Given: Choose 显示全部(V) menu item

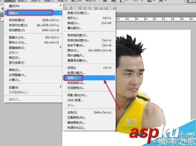Looking at the screenshot, I should pos(33,63).
